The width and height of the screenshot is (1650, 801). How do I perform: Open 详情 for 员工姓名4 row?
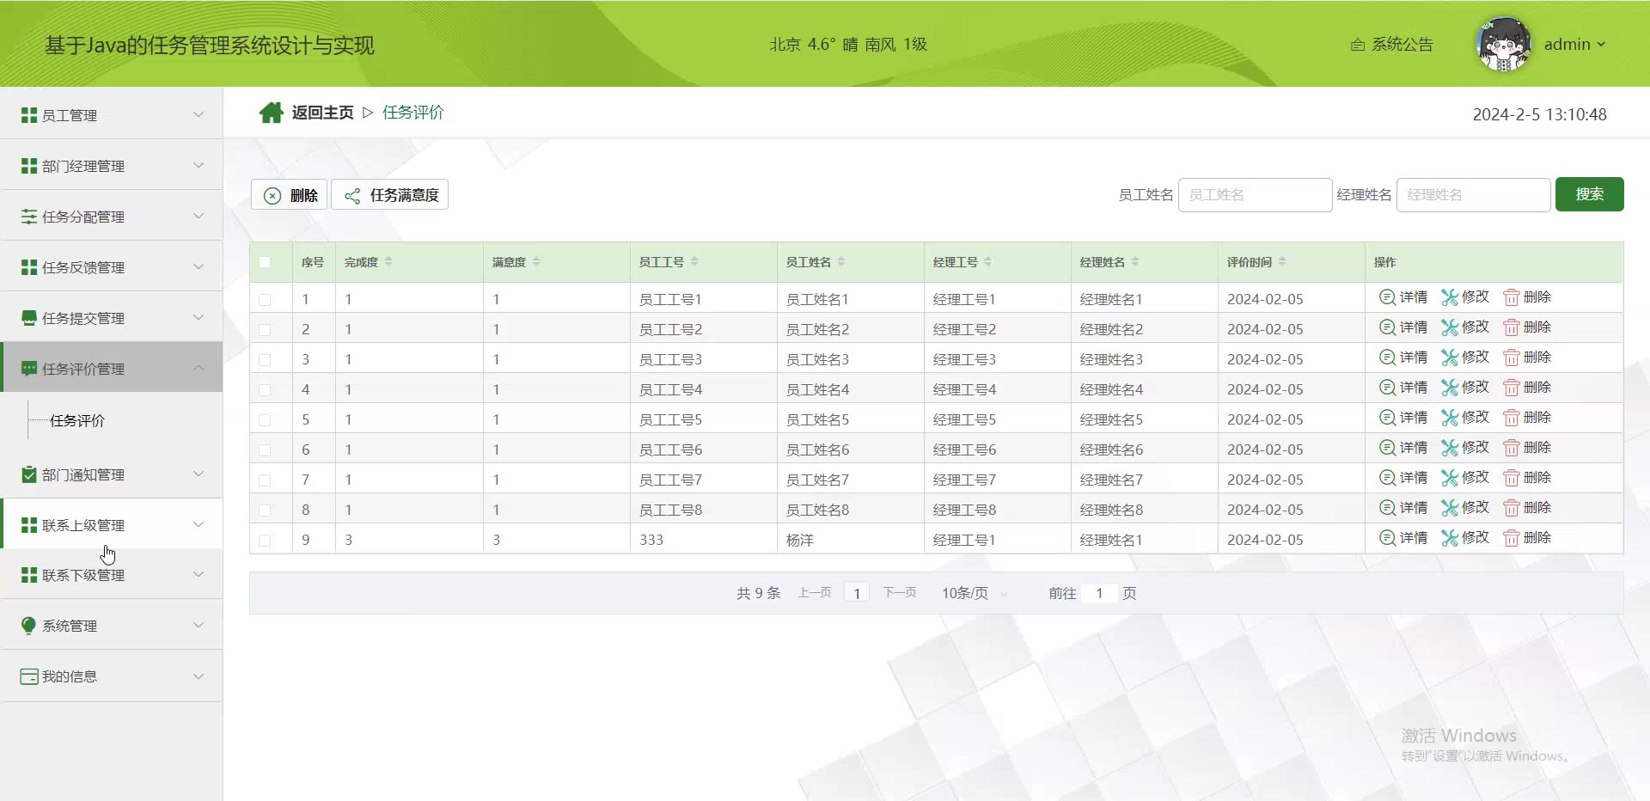pyautogui.click(x=1403, y=388)
